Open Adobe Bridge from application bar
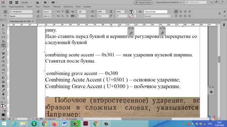The width and height of the screenshot is (227, 127). click(x=11, y=2)
